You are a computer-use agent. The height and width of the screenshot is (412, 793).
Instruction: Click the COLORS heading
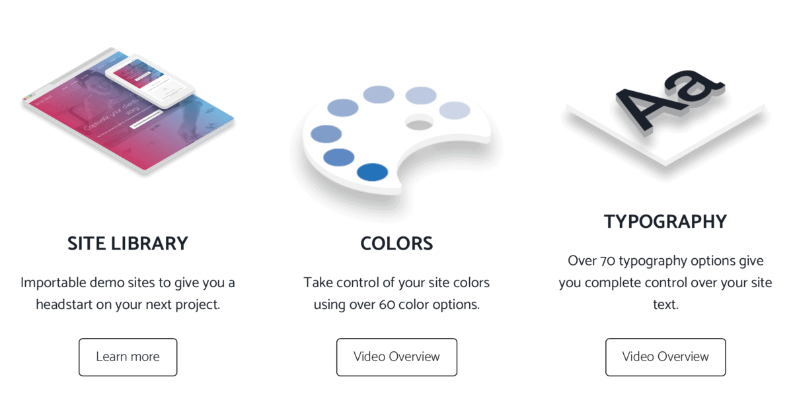pos(397,244)
